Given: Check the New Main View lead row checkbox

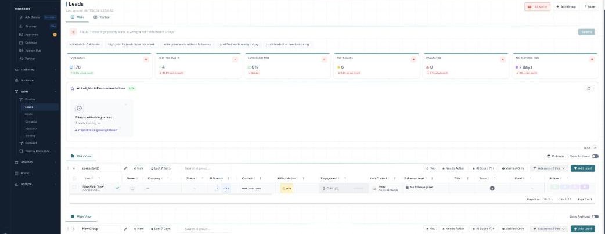Looking at the screenshot, I should tap(74, 188).
